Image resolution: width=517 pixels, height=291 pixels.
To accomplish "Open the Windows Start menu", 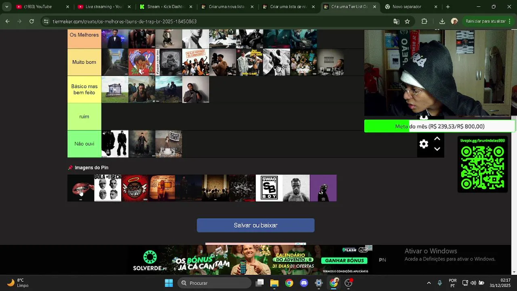I will tap(169, 283).
